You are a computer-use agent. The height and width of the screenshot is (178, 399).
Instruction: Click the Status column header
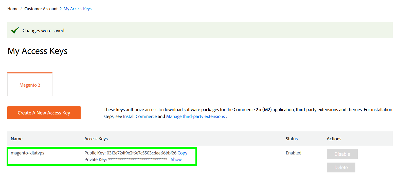click(292, 139)
